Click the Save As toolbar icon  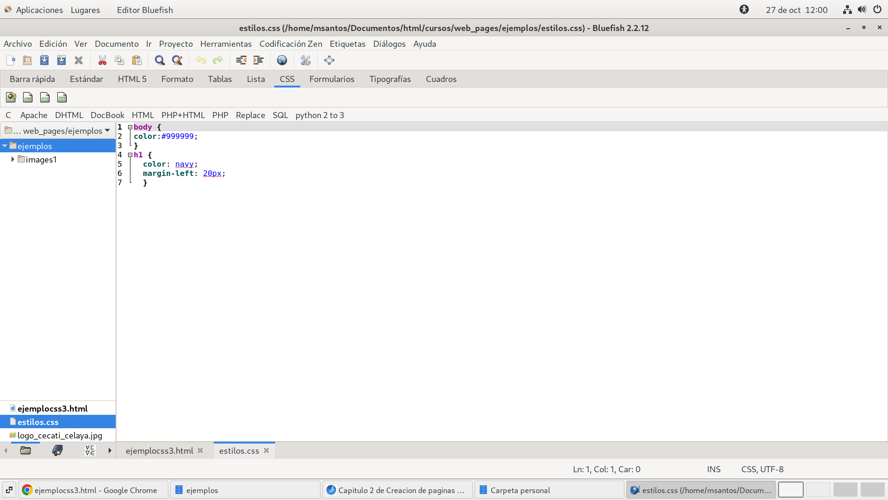tap(62, 60)
